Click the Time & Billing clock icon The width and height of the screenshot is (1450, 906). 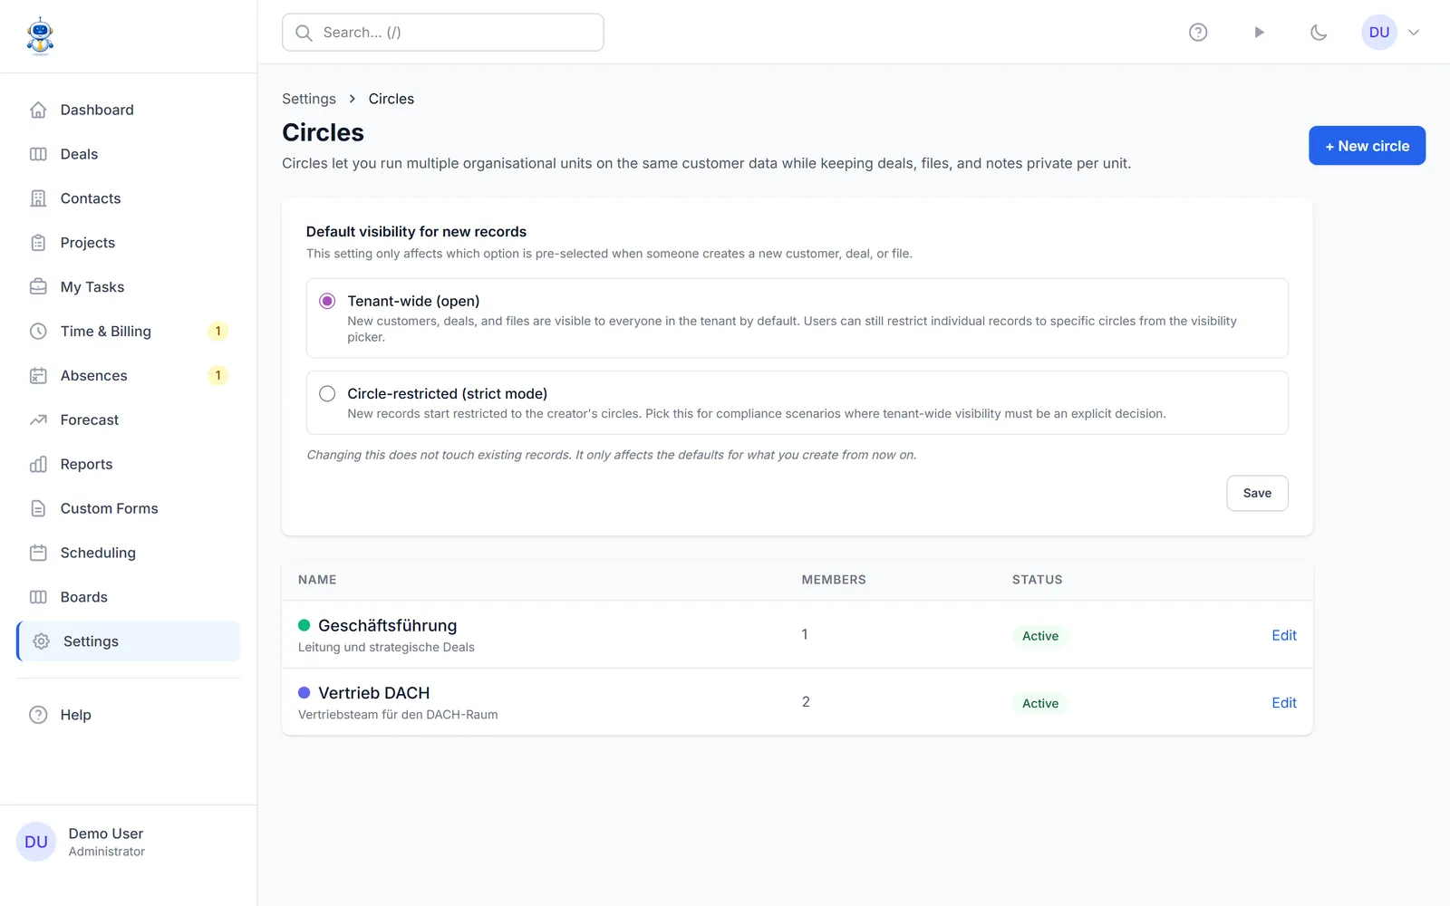[x=38, y=332]
